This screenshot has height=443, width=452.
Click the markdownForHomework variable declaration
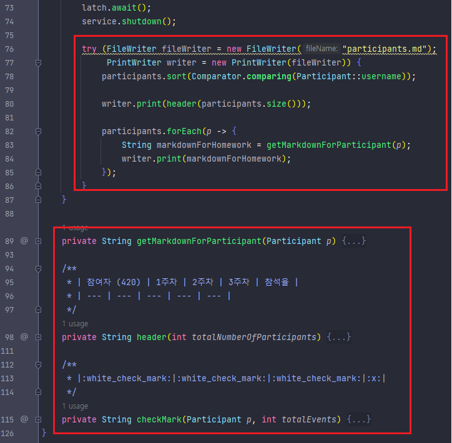click(204, 145)
